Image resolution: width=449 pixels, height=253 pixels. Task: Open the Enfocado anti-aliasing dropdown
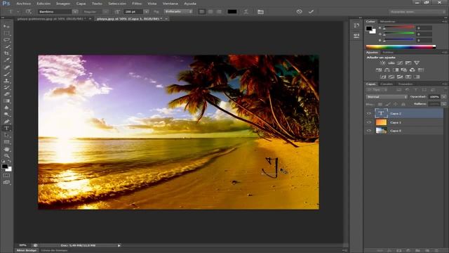178,12
